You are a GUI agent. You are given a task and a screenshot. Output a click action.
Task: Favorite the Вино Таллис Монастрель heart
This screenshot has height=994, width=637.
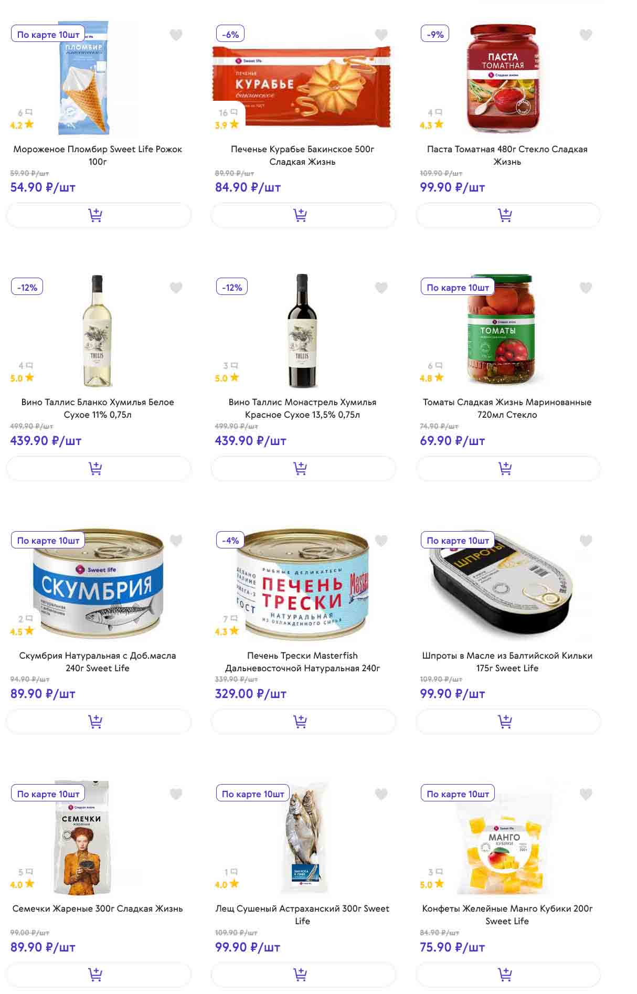381,288
